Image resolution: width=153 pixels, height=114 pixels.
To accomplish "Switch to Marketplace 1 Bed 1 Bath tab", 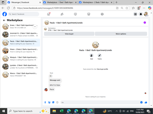I will point(60,2).
